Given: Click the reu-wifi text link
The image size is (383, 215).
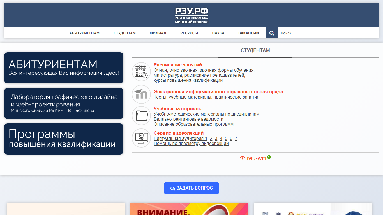Looking at the screenshot, I should pos(256,158).
